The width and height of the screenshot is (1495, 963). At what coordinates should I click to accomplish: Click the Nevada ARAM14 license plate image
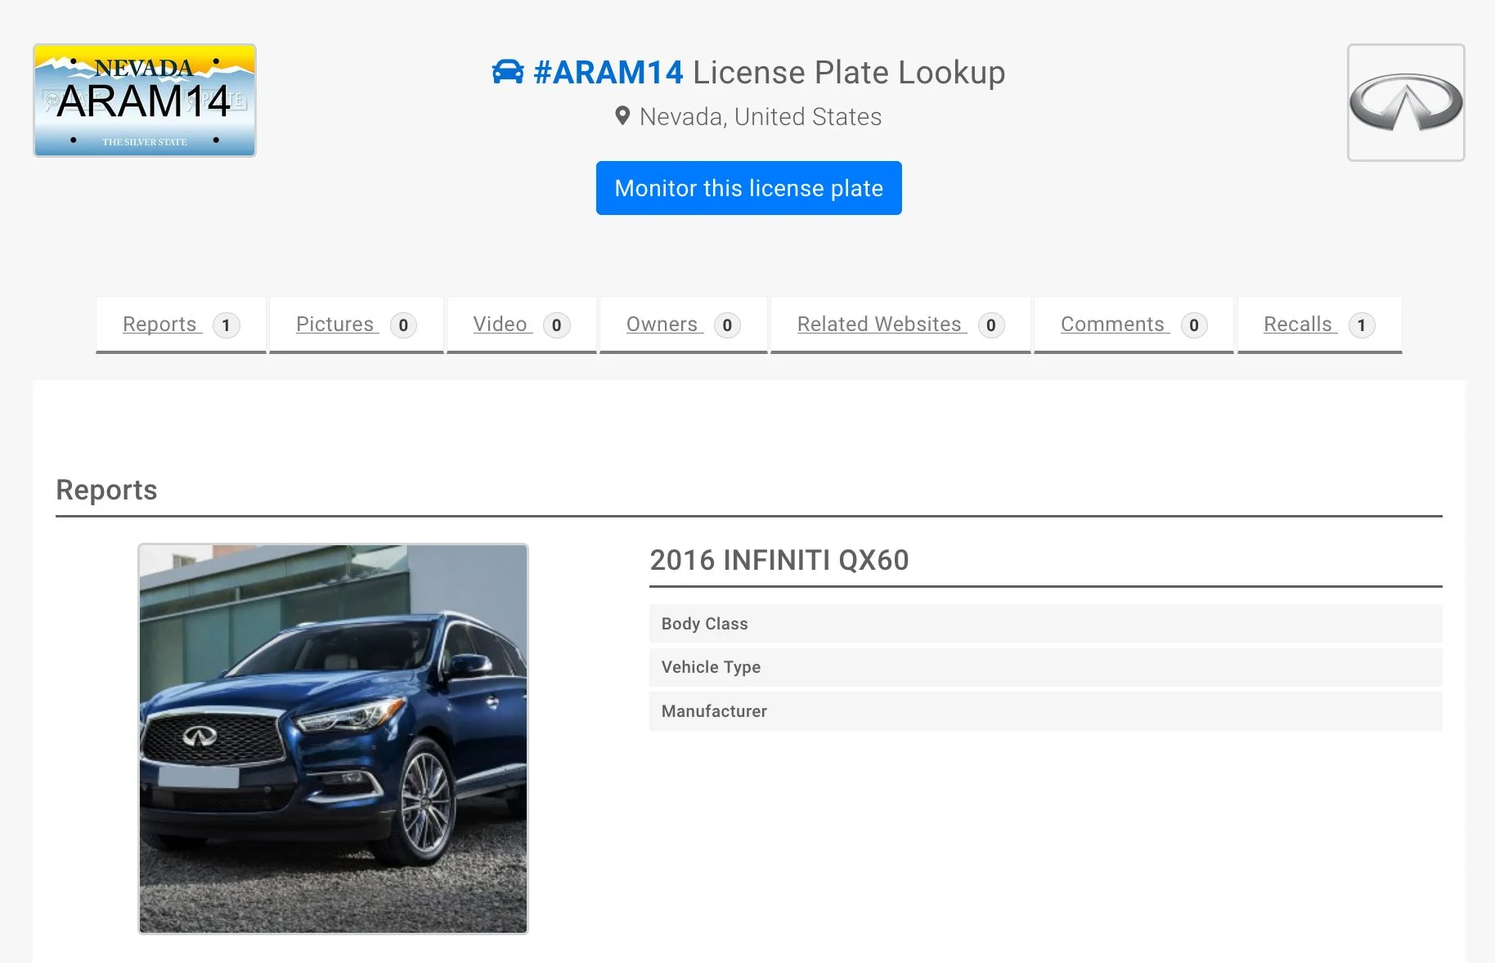coord(145,101)
